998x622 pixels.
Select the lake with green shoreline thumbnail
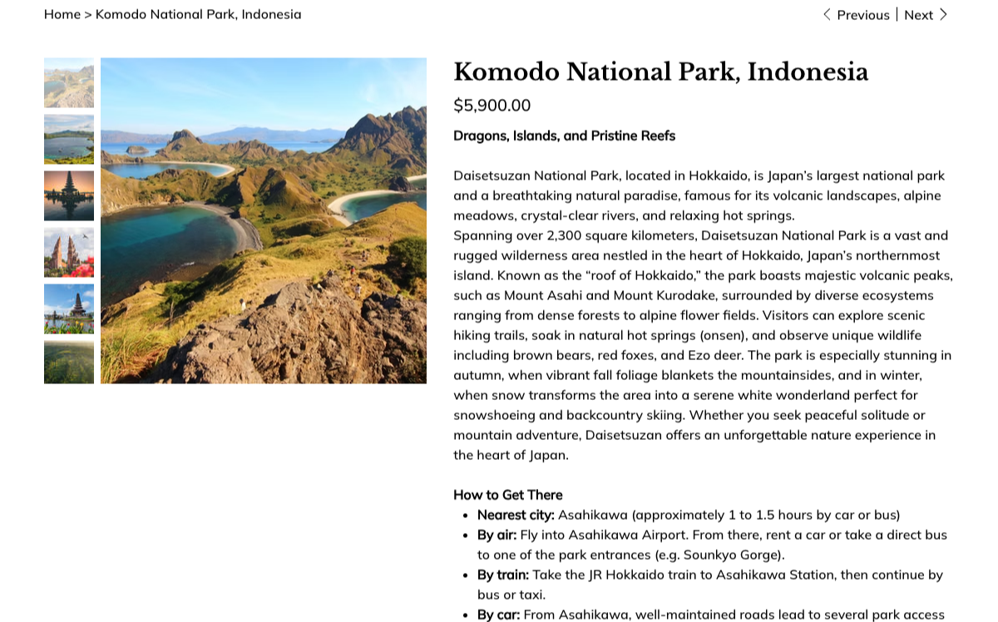click(69, 139)
